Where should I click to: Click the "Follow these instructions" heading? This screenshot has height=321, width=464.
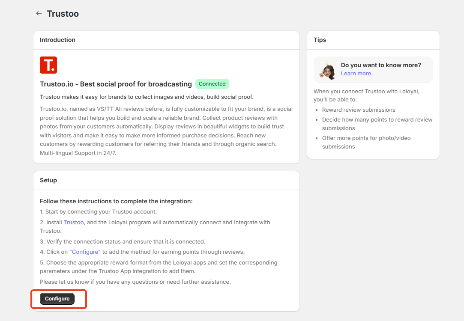tap(116, 201)
